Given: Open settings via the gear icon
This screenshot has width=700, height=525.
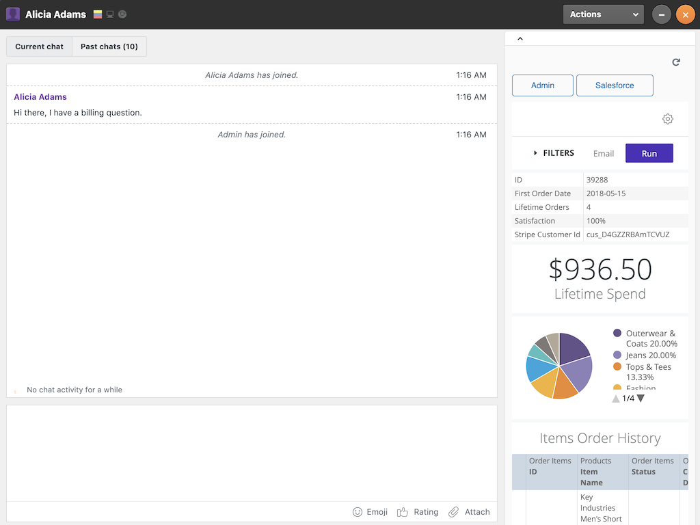Looking at the screenshot, I should (667, 119).
